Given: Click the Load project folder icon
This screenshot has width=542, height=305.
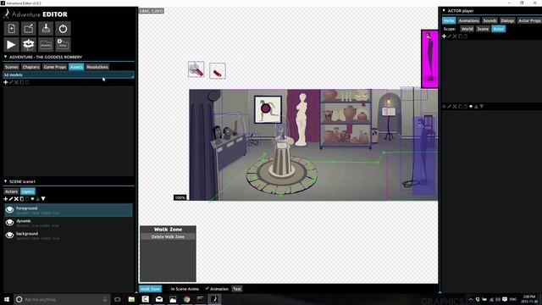Looking at the screenshot, I should [x=29, y=29].
